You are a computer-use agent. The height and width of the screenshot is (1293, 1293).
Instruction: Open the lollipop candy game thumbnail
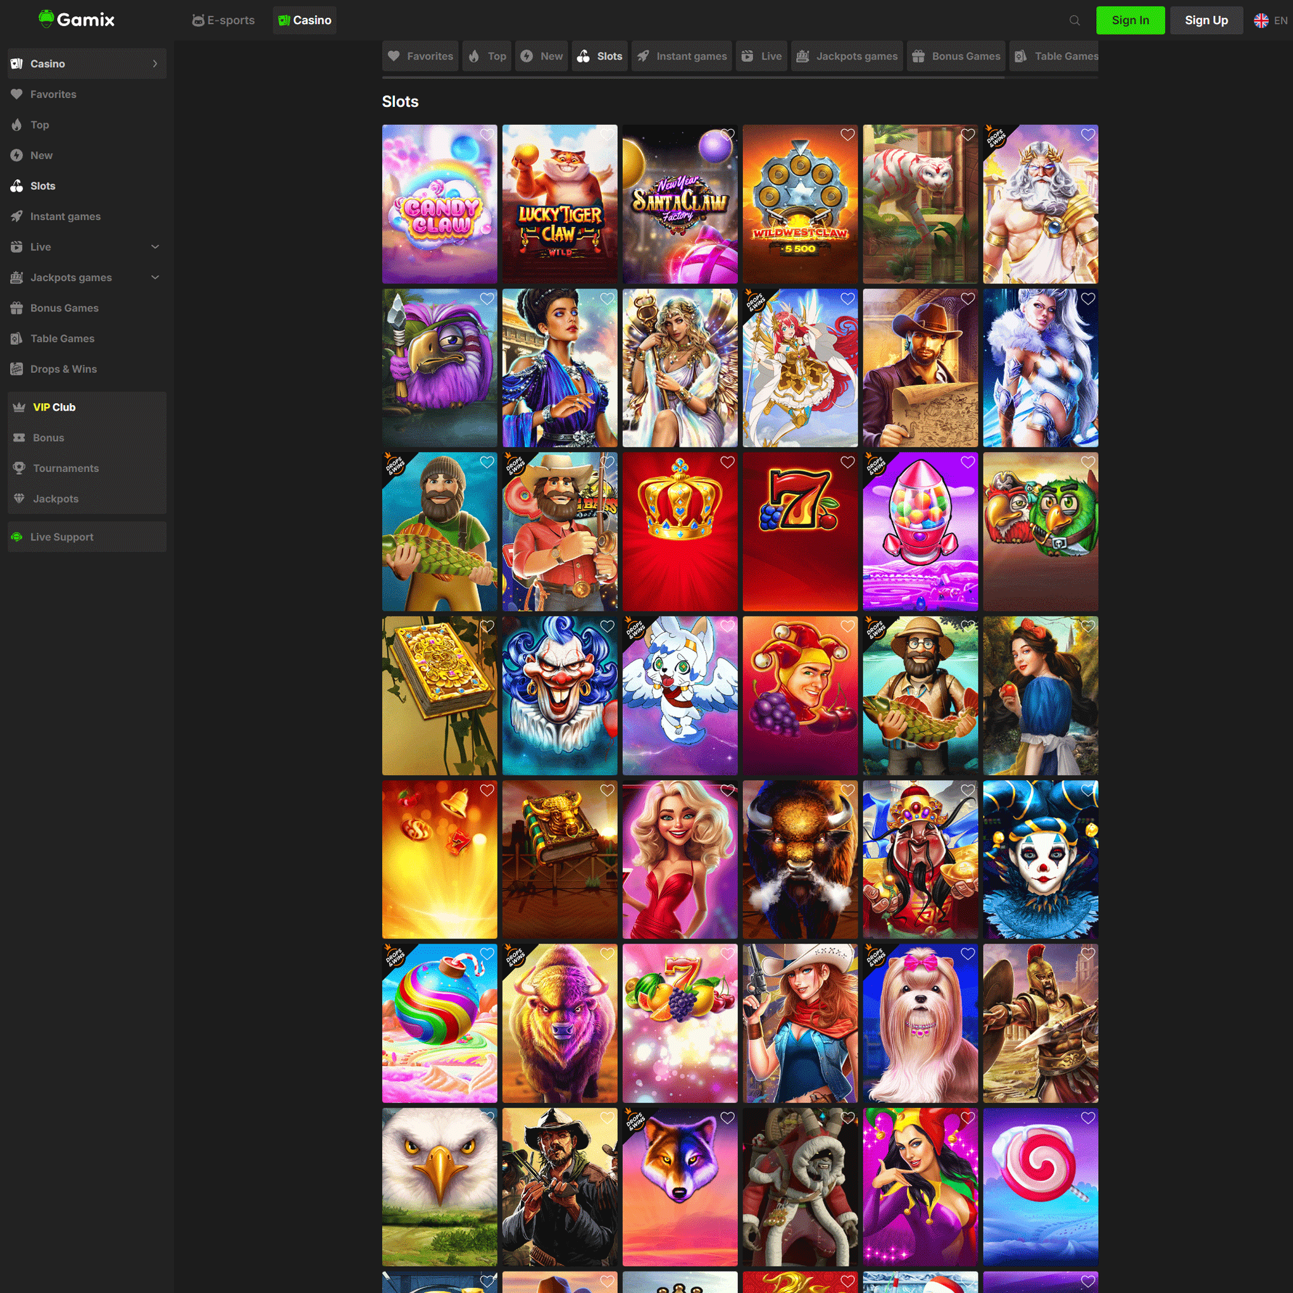[x=1040, y=1187]
